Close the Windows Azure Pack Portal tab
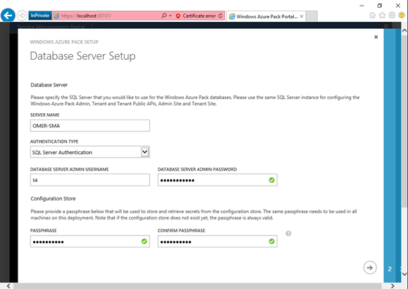The height and width of the screenshot is (289, 408). [x=302, y=16]
